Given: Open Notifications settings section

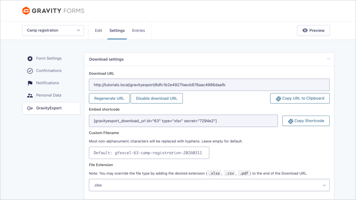Looking at the screenshot, I should point(47,83).
